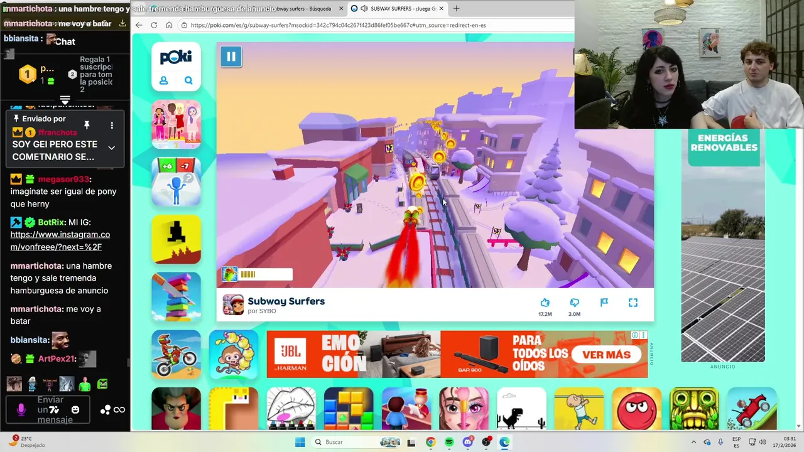Report the game with flag icon
Screen dimensions: 804x452
click(604, 303)
